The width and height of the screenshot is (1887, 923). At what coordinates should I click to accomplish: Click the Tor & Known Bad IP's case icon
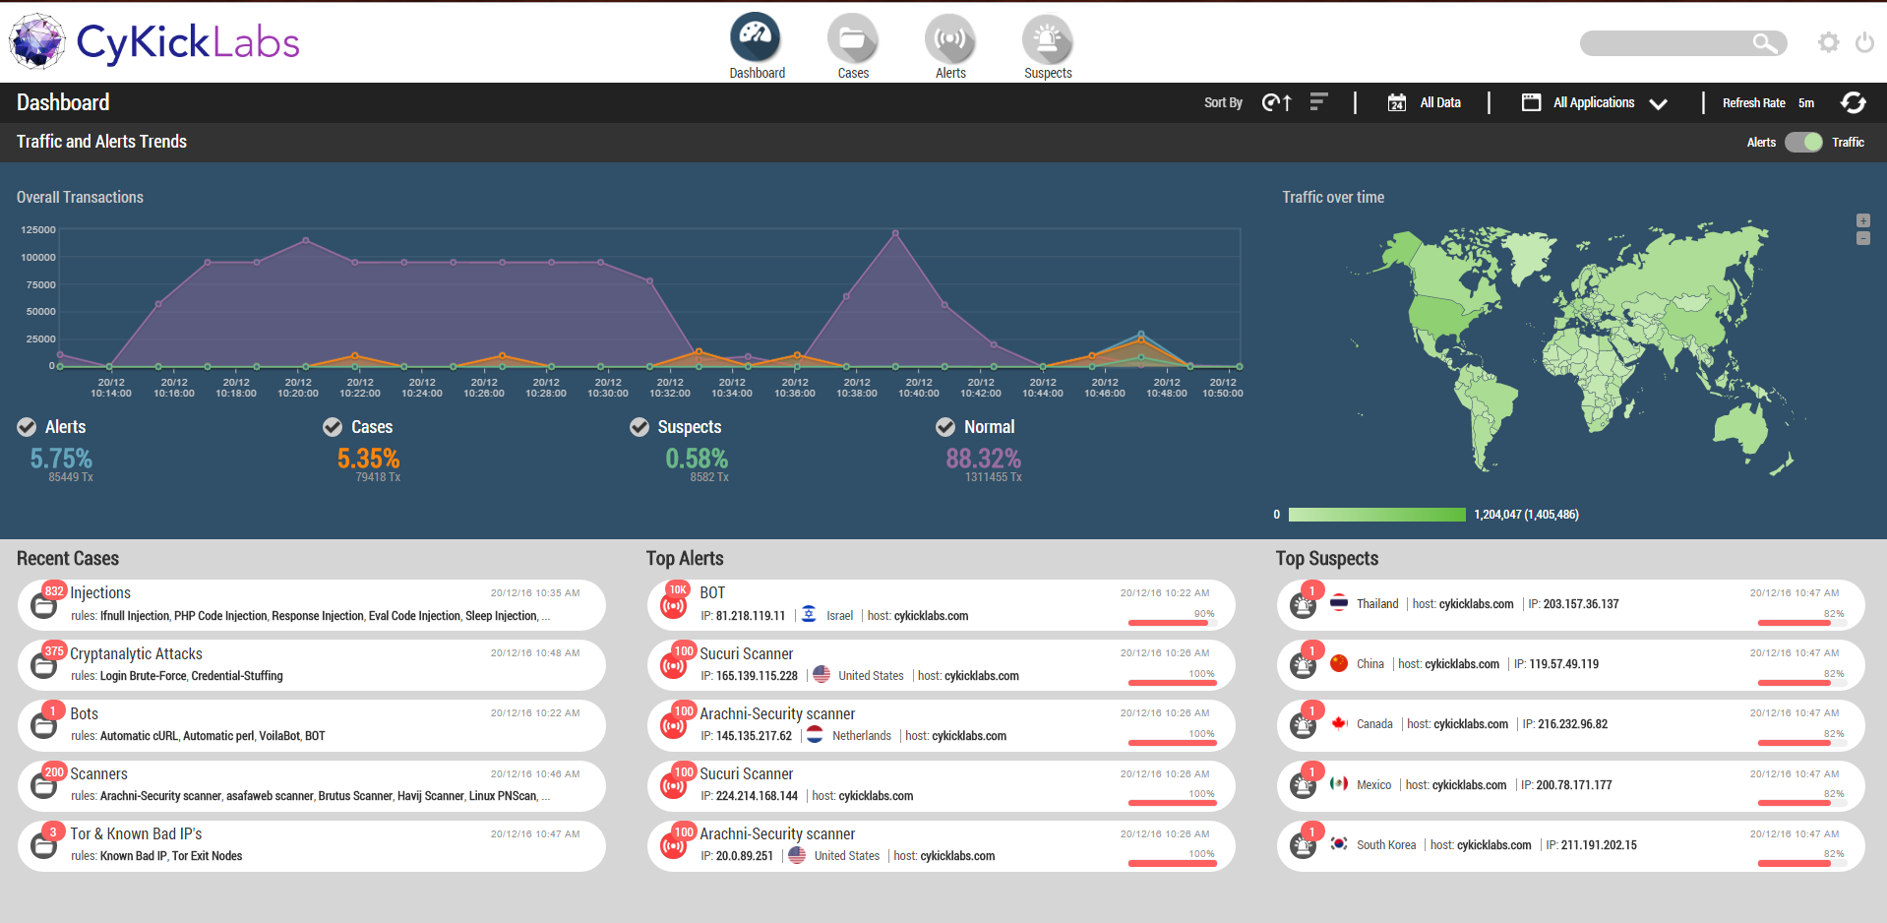43,845
